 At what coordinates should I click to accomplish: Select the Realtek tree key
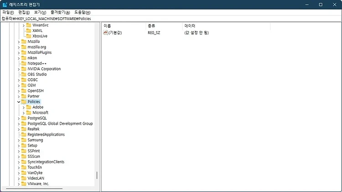pyautogui.click(x=33, y=129)
